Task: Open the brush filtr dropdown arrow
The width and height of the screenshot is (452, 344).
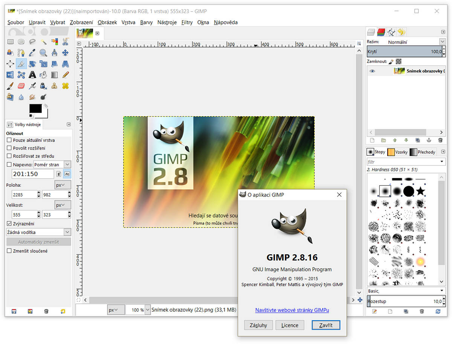Action: [442, 162]
